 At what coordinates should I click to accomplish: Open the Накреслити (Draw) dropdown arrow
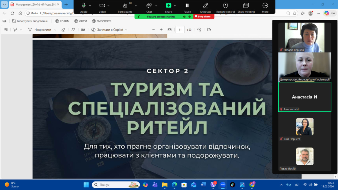(x=55, y=30)
